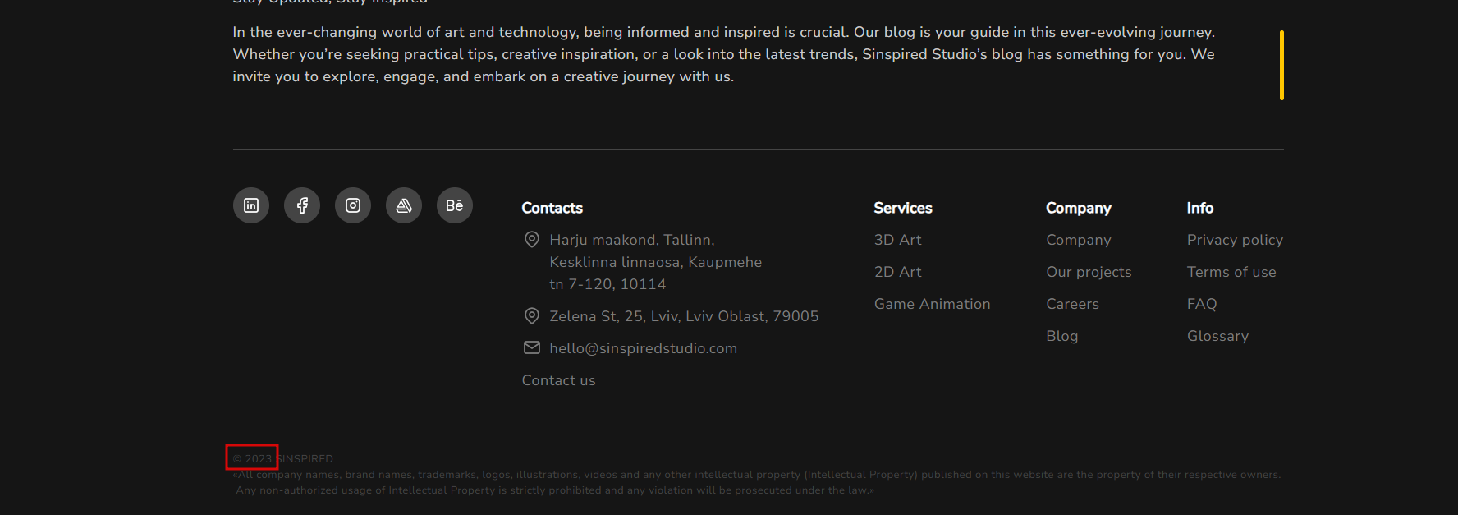Go to the 2D Art service page

(897, 272)
